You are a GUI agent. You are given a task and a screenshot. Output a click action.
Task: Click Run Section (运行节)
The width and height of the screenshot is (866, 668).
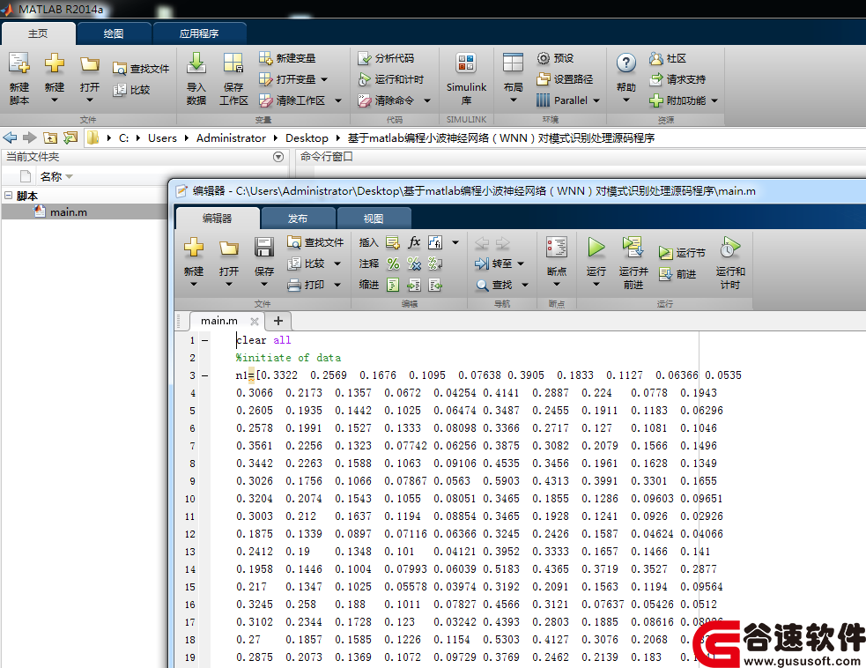coord(682,253)
